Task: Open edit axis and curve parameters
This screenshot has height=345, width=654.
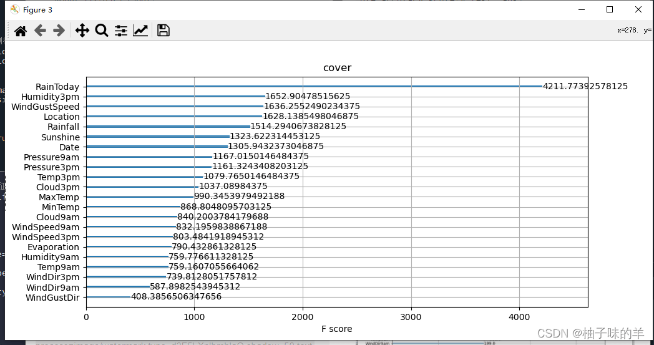Action: (140, 31)
